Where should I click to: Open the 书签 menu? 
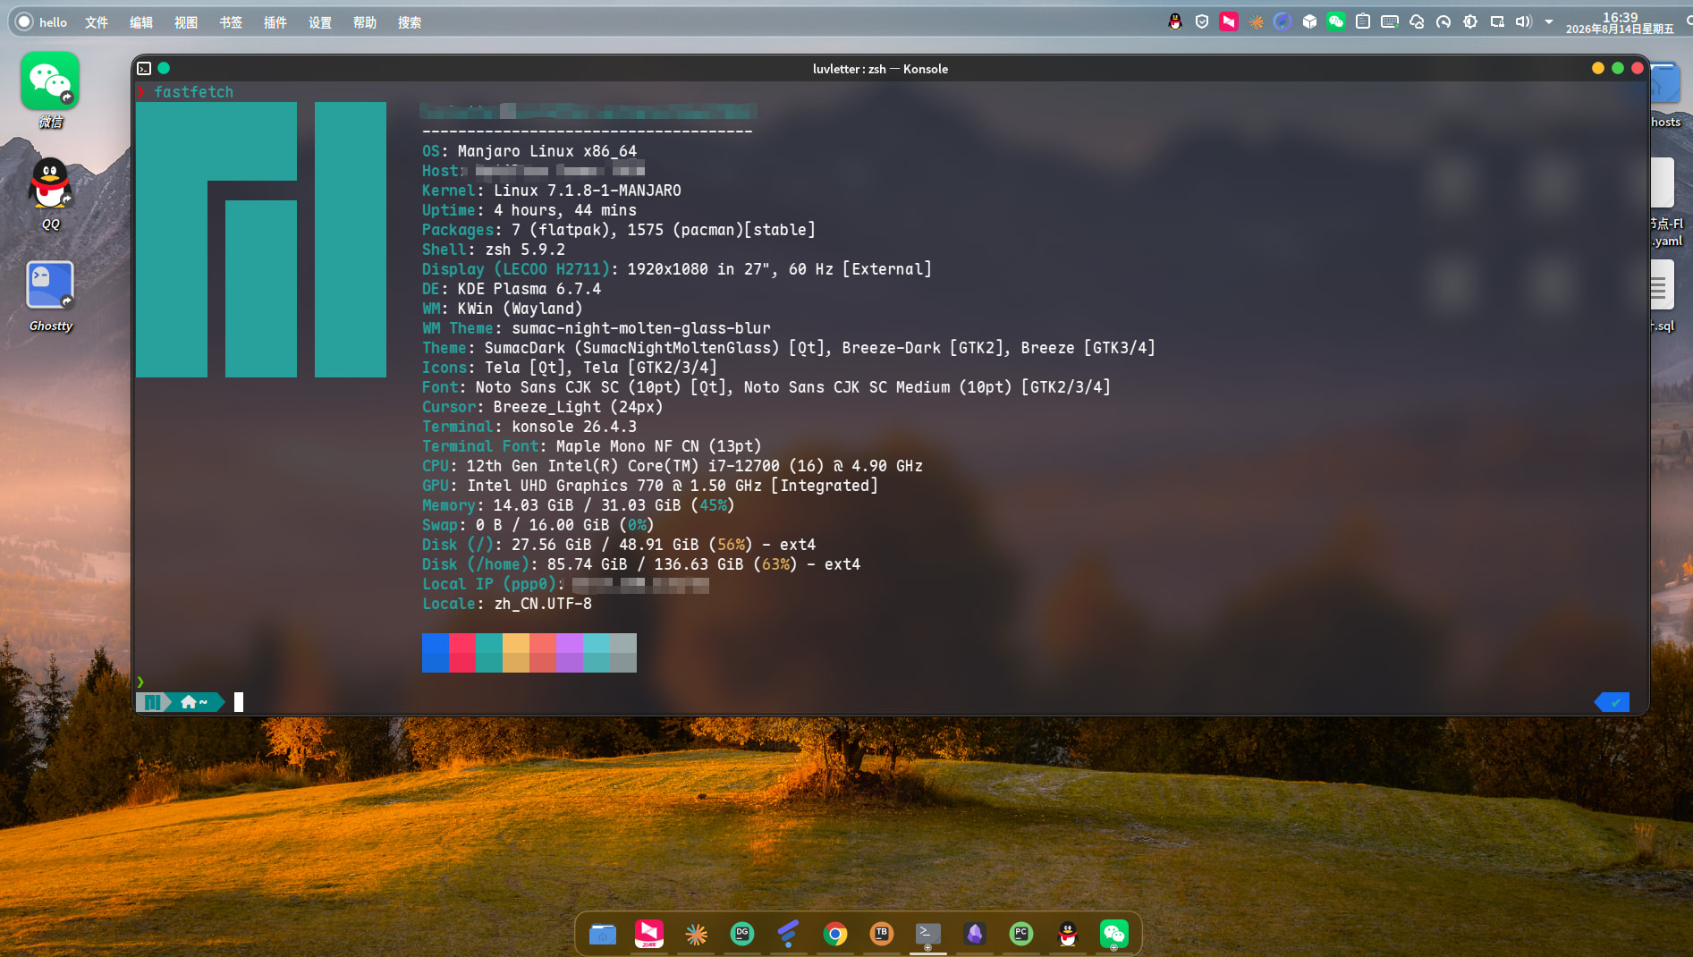pos(231,22)
